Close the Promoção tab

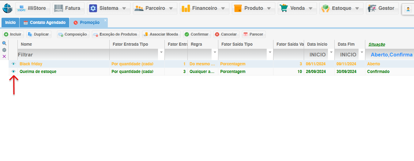[105, 20]
